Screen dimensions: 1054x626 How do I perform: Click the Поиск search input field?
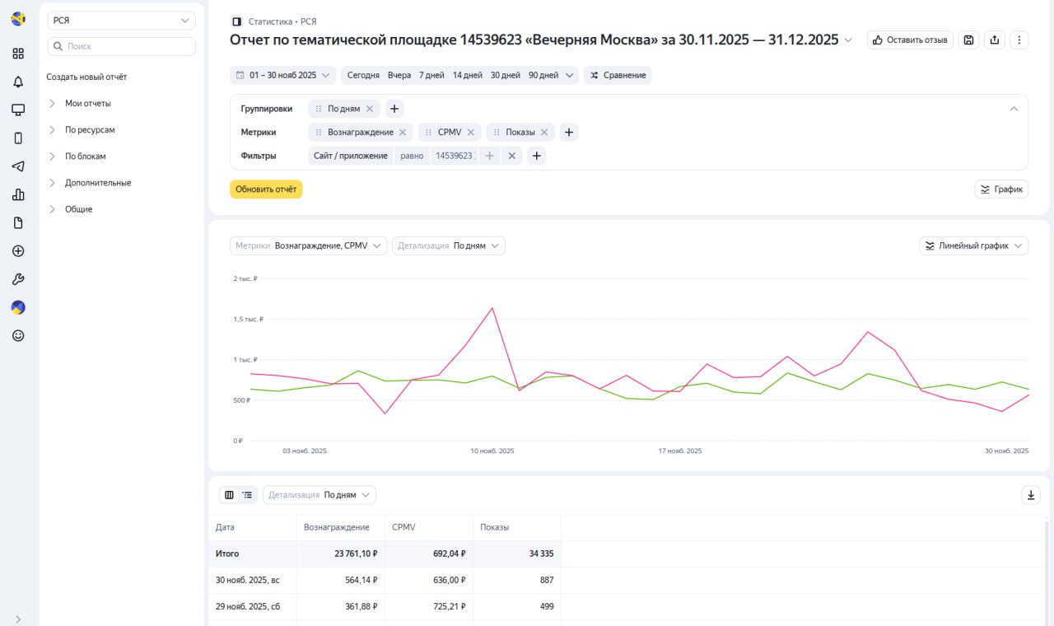point(121,47)
